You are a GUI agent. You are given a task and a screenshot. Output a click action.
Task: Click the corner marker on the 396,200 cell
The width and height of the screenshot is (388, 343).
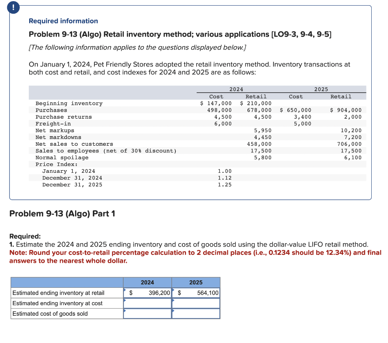pyautogui.click(x=125, y=290)
